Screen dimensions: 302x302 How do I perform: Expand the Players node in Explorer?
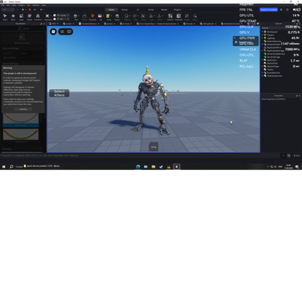[x=262, y=35]
